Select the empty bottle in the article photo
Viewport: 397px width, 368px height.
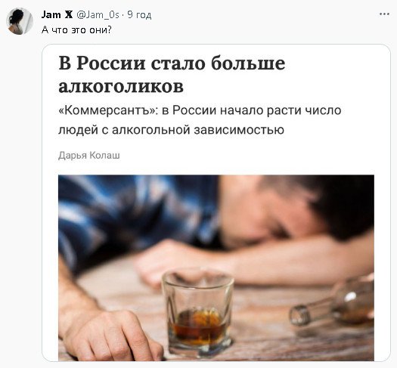click(x=332, y=304)
